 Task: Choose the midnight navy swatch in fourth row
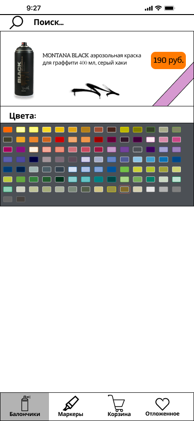point(34,160)
